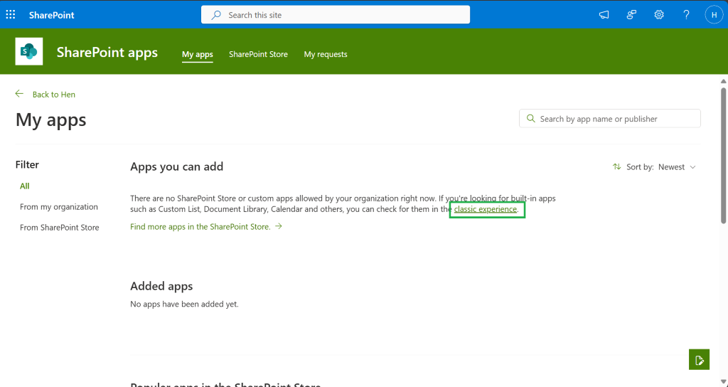This screenshot has width=728, height=387.
Task: Open the classic experience link
Action: coord(485,209)
